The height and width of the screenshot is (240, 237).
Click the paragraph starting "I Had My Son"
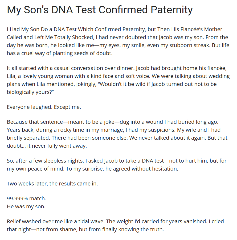(x=117, y=41)
